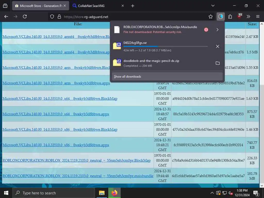The image size is (264, 198).
Task: Select hash a9f44104d0b78a11cfdecbd17709800773e921ae
Action: click(x=208, y=98)
